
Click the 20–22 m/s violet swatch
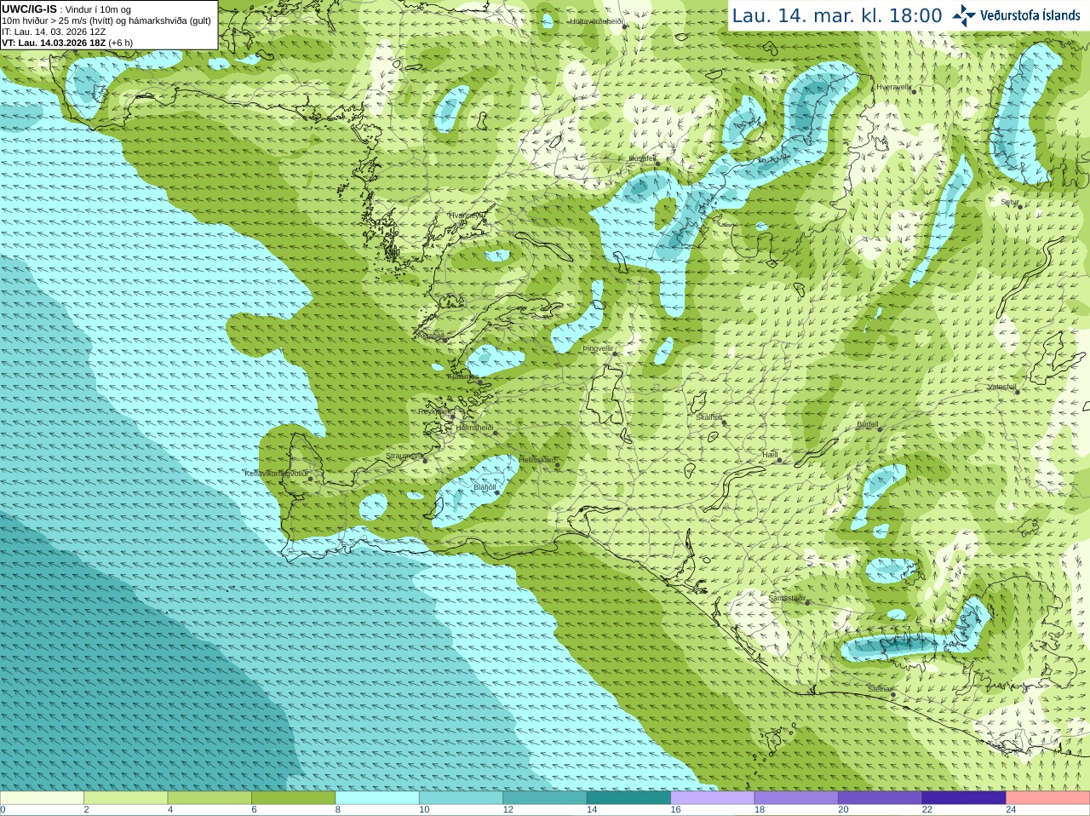pyautogui.click(x=881, y=798)
